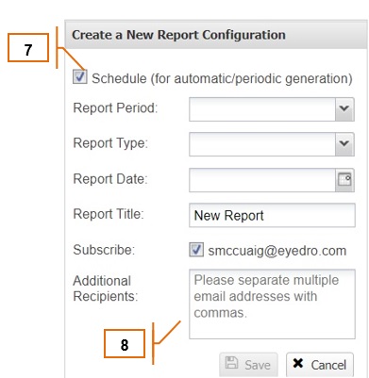Click the Create a New Report Configuration header
Image resolution: width=369 pixels, height=378 pixels.
tap(178, 35)
